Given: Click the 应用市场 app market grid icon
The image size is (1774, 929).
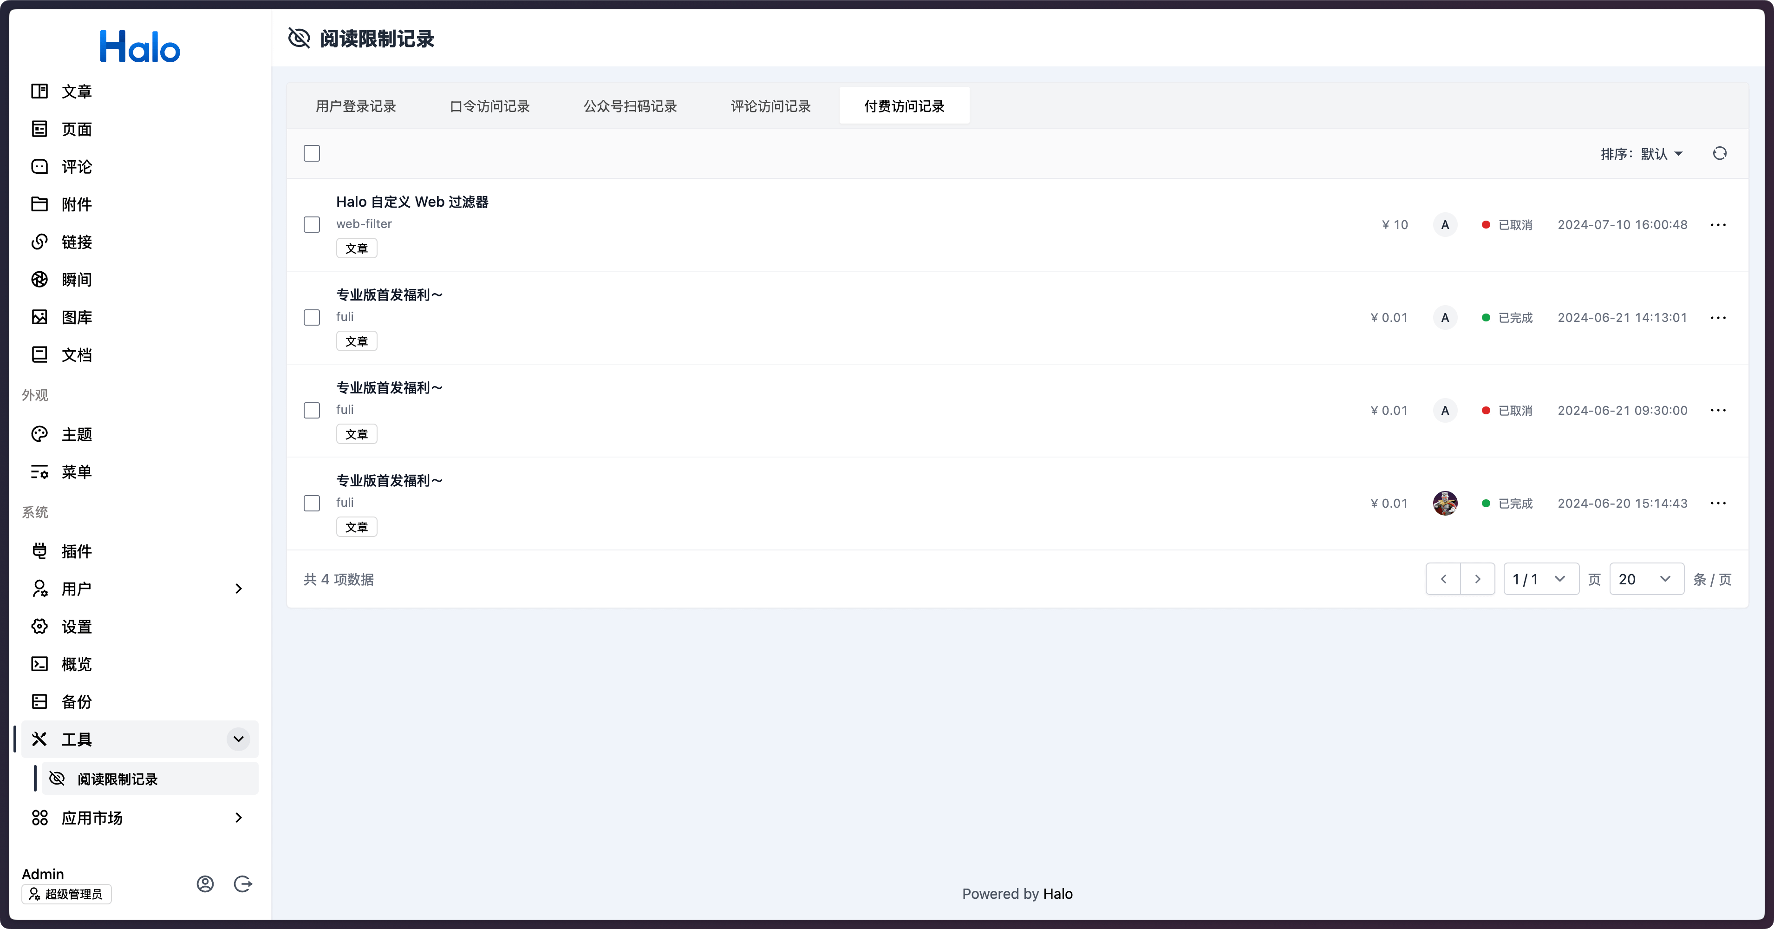Looking at the screenshot, I should pos(39,818).
